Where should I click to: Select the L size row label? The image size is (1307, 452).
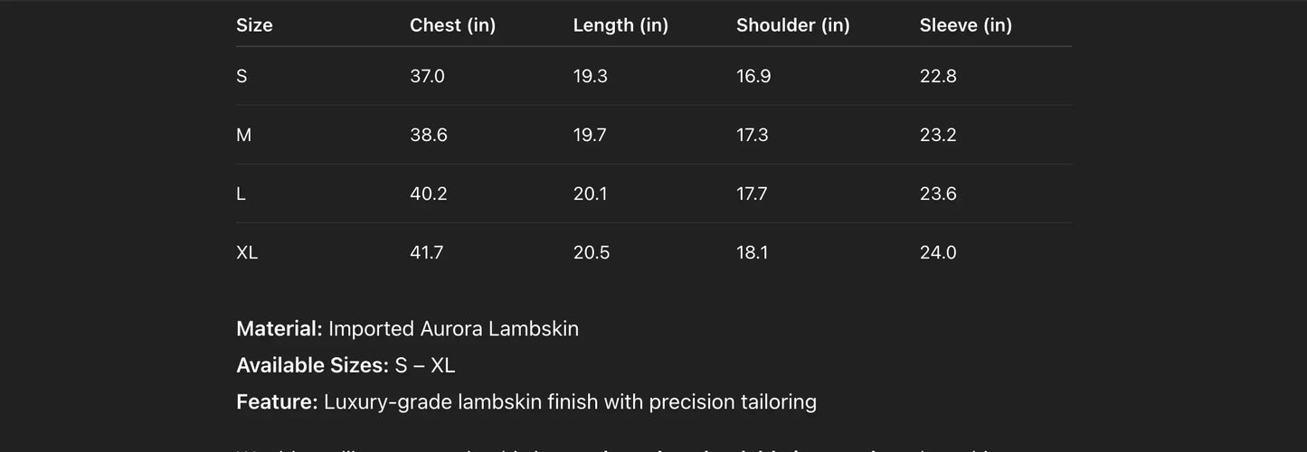pyautogui.click(x=241, y=193)
